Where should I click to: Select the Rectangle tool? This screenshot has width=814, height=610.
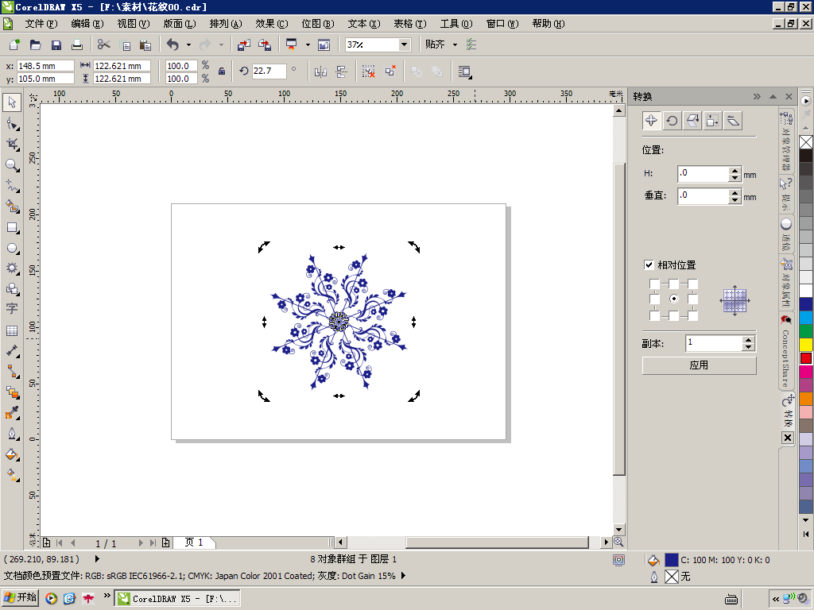click(x=12, y=228)
